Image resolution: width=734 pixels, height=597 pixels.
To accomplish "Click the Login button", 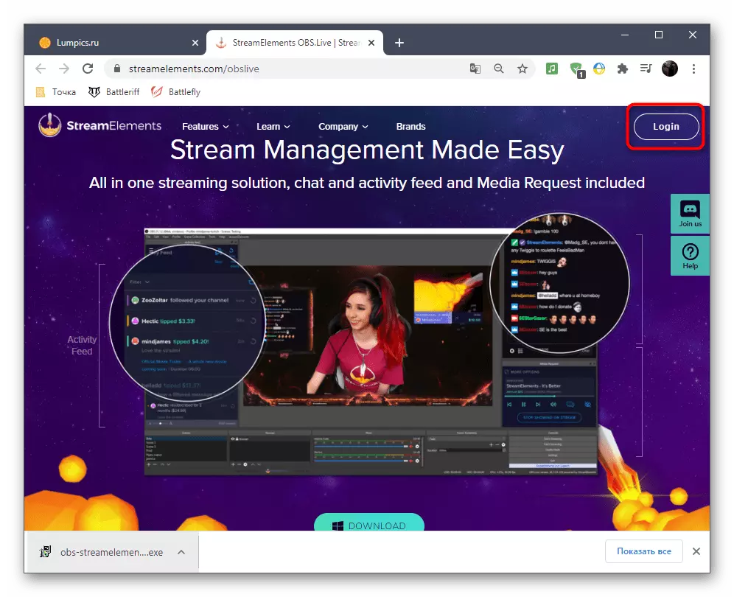I will [x=666, y=127].
